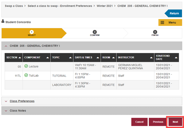Click the Cancel button

point(139,122)
